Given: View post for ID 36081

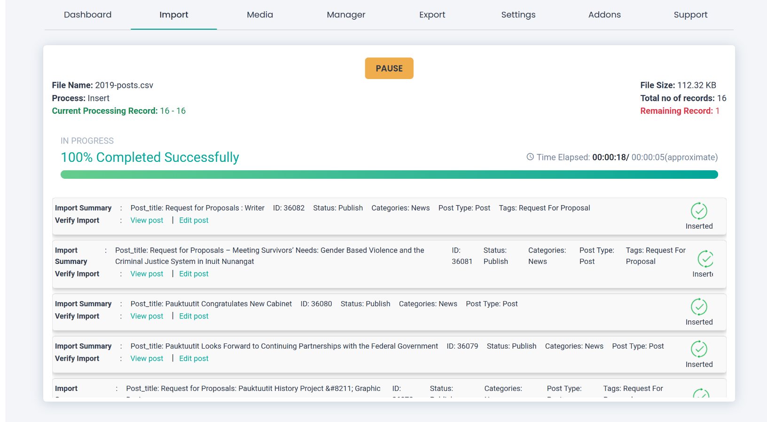Looking at the screenshot, I should 147,274.
